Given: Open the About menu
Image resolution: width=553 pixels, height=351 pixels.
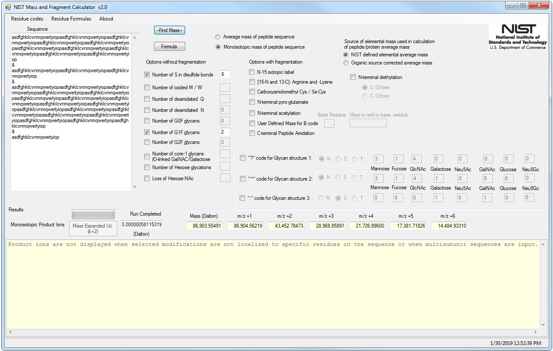Looking at the screenshot, I should pos(106,19).
